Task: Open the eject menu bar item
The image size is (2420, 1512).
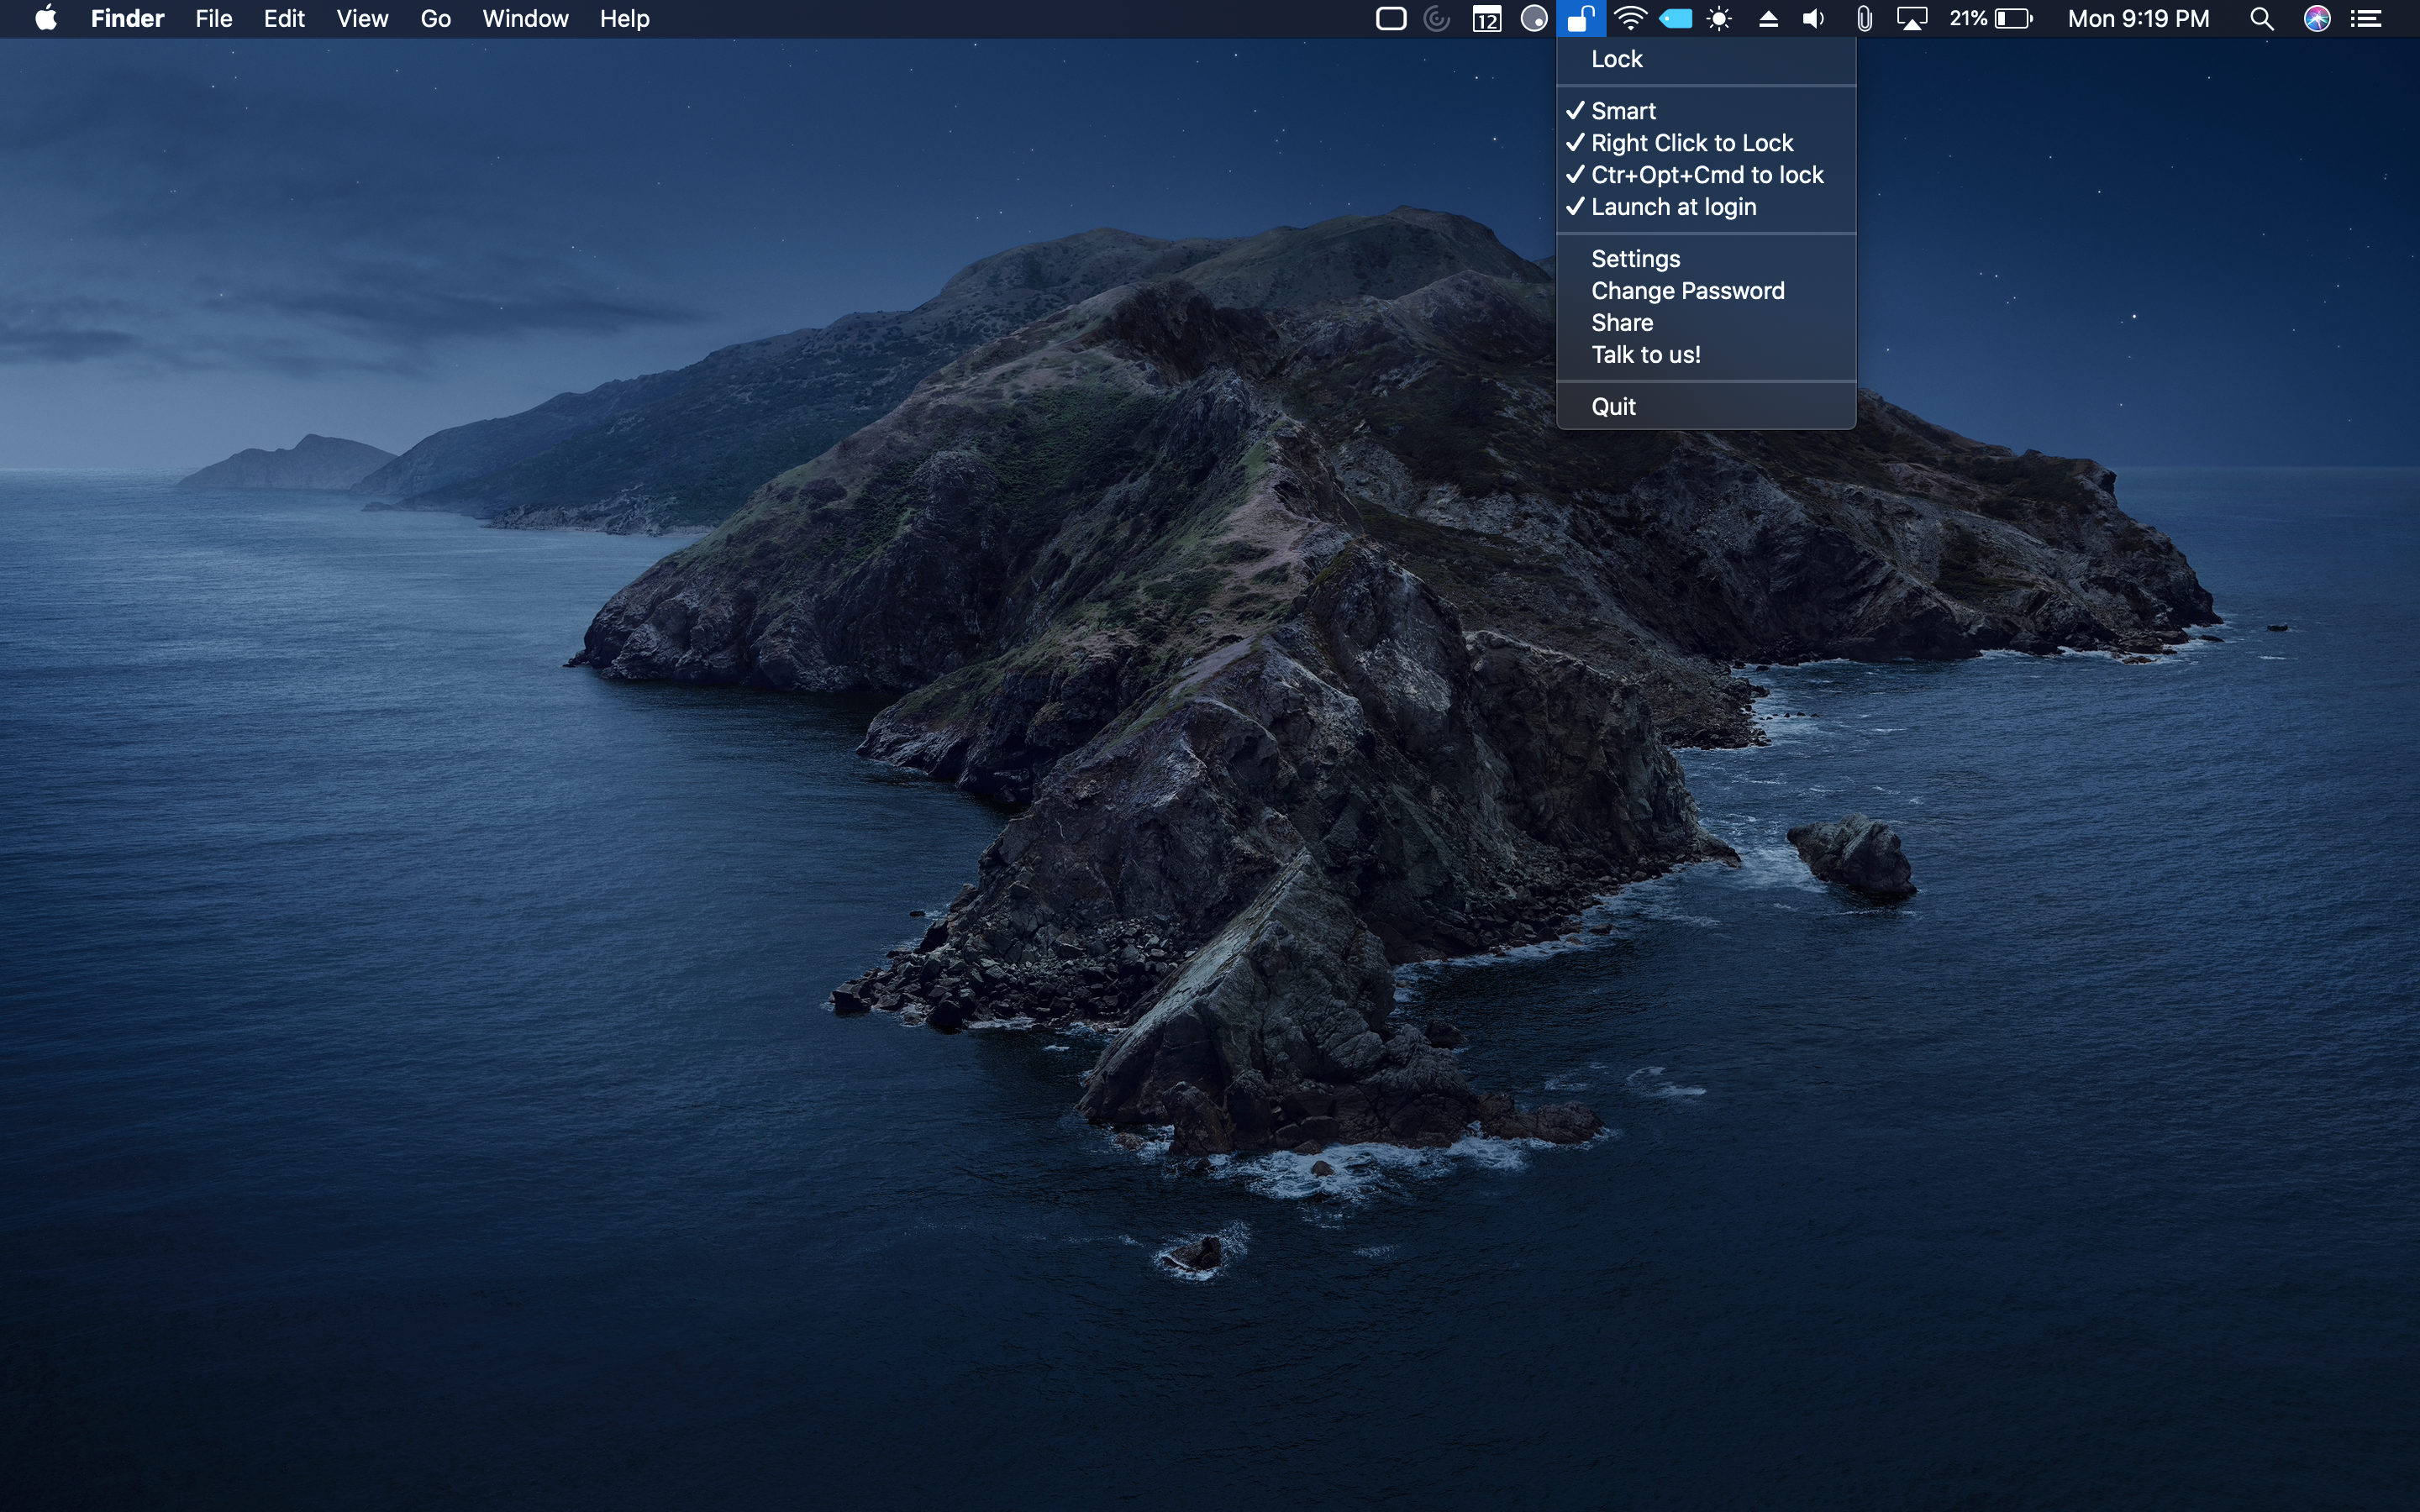Action: (1768, 19)
